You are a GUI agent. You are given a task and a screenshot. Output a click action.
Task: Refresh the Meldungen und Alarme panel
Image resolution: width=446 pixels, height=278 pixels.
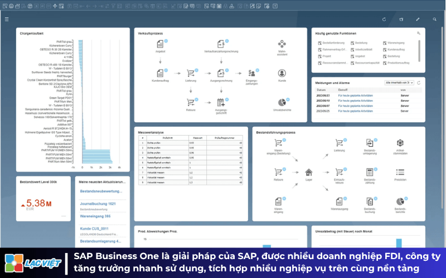click(419, 83)
